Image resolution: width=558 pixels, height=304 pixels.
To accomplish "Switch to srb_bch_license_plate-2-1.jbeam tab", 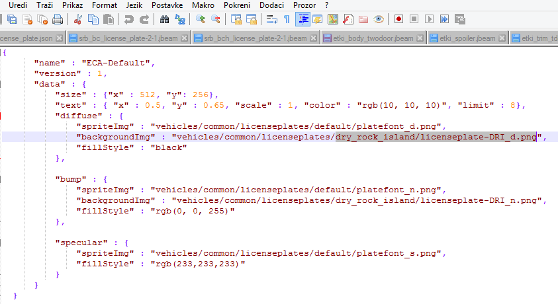I will pyautogui.click(x=255, y=38).
